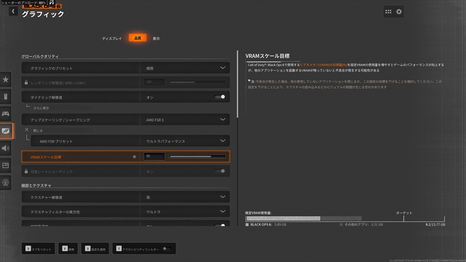This screenshot has width=466, height=262.
Task: Toggle the アクセシビリティフィルター switch
Action: coord(167,249)
